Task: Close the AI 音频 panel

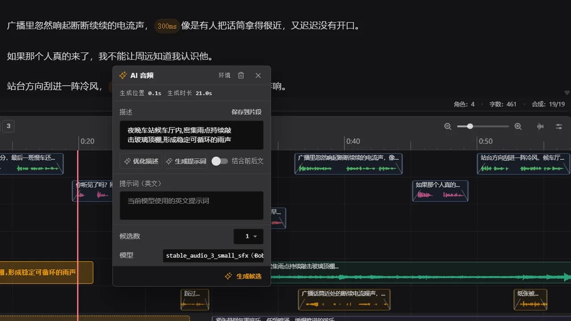Action: [x=258, y=75]
